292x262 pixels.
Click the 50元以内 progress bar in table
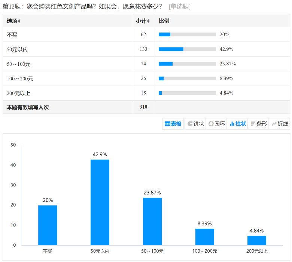pyautogui.click(x=187, y=49)
